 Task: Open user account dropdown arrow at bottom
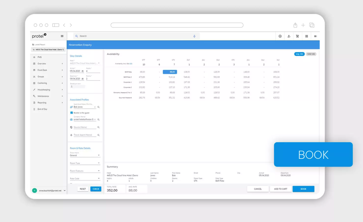(65, 190)
